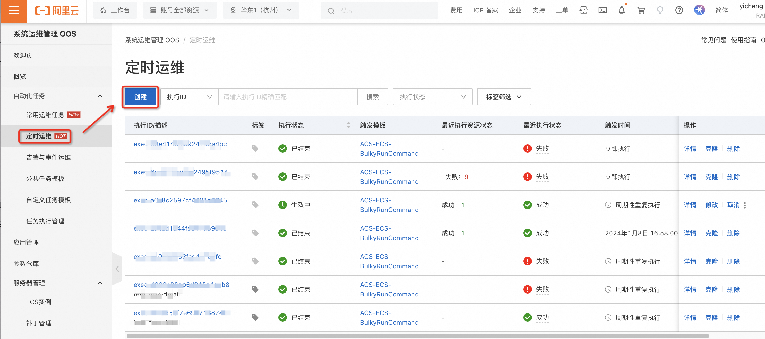
Task: Click the blue 创建 button
Action: click(140, 97)
